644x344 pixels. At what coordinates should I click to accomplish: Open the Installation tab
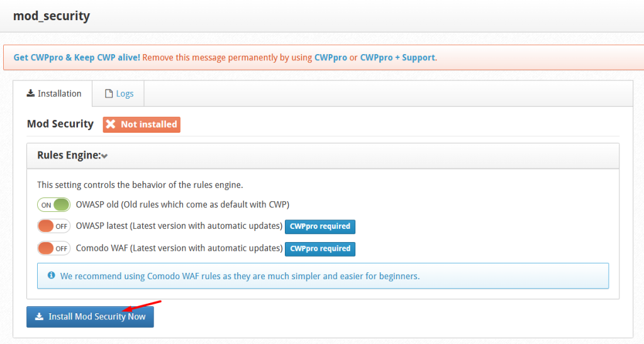(53, 94)
